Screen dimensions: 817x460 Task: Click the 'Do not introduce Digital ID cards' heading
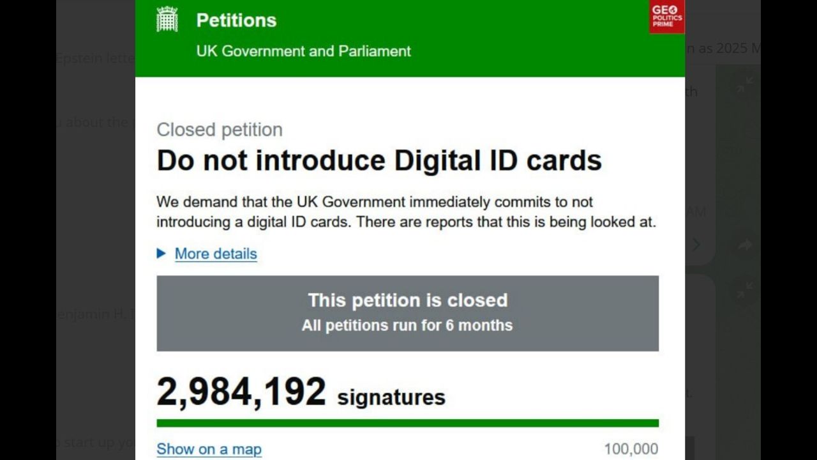click(x=379, y=160)
